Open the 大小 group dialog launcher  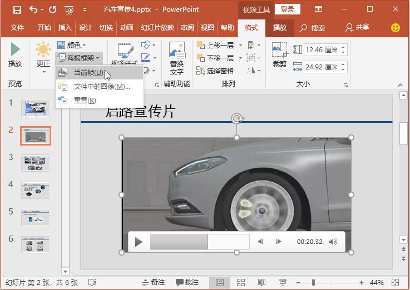pyautogui.click(x=345, y=85)
